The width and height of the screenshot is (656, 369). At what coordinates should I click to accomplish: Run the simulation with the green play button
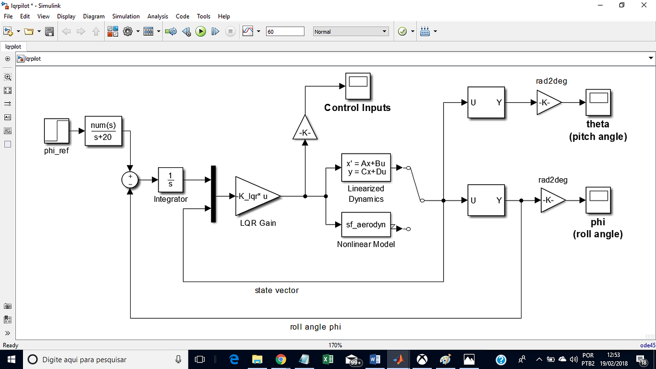coord(201,31)
